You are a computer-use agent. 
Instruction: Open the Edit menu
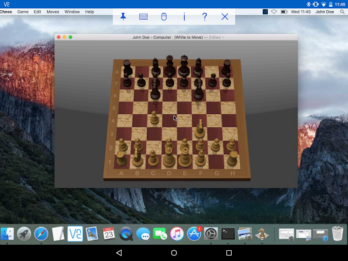[x=37, y=12]
